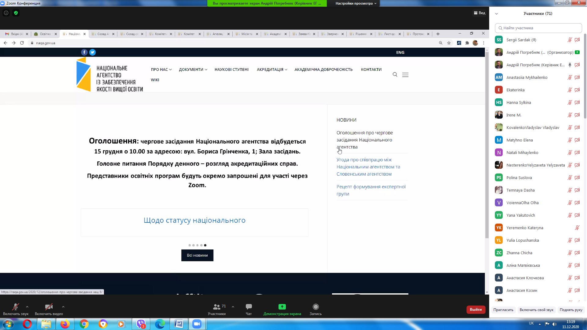The width and height of the screenshot is (587, 330).
Task: Open WIKI menu item
Action: pyautogui.click(x=155, y=80)
